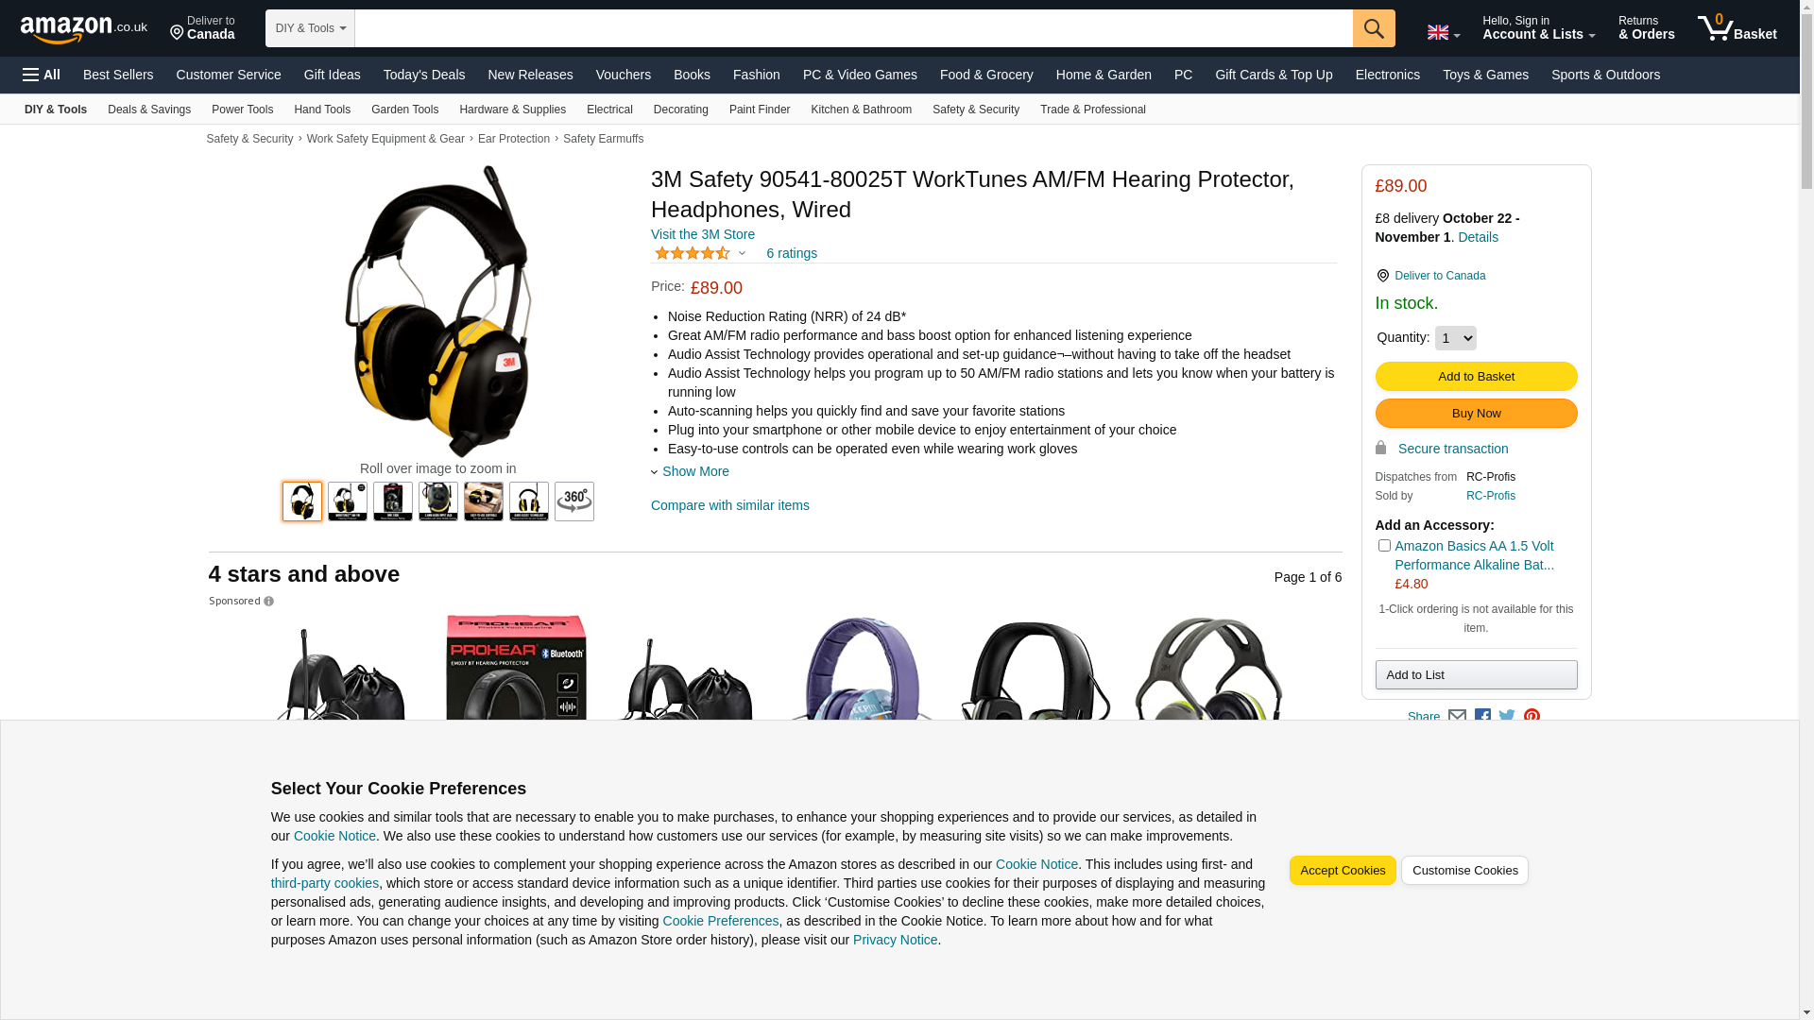The height and width of the screenshot is (1020, 1814).
Task: Click into the search input field
Action: click(x=853, y=28)
